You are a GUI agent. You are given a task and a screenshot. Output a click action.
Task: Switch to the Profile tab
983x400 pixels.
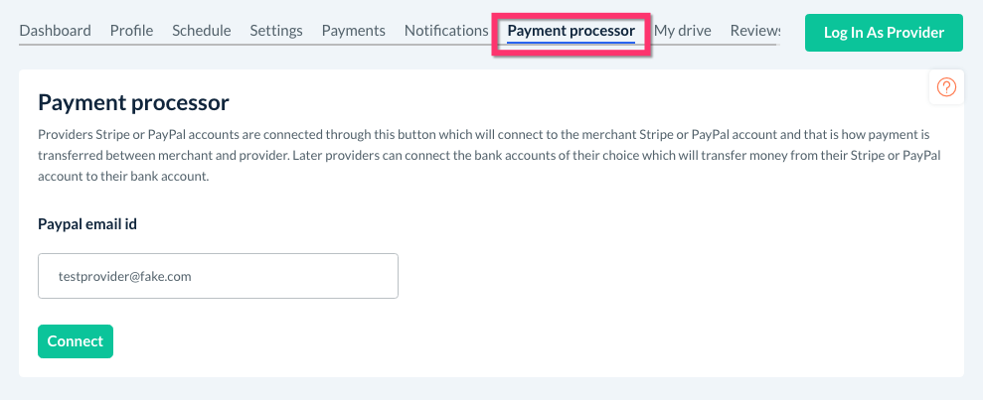[131, 30]
